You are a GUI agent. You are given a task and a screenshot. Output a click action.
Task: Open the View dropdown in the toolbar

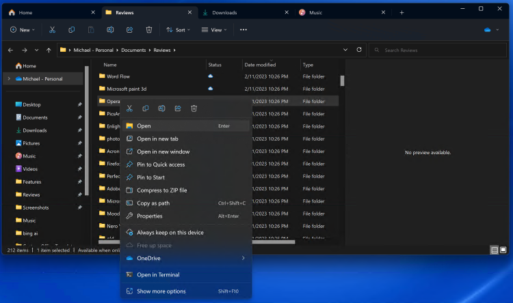click(x=215, y=30)
